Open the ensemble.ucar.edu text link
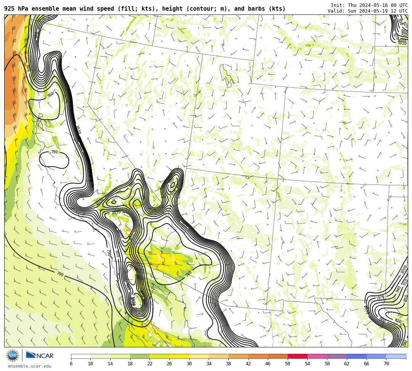The height and width of the screenshot is (371, 412). (30, 366)
